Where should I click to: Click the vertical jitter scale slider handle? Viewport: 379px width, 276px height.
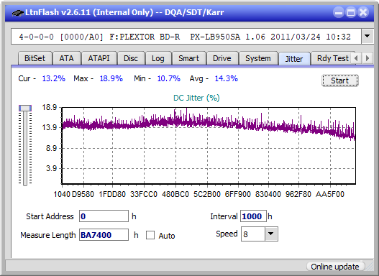coord(25,108)
